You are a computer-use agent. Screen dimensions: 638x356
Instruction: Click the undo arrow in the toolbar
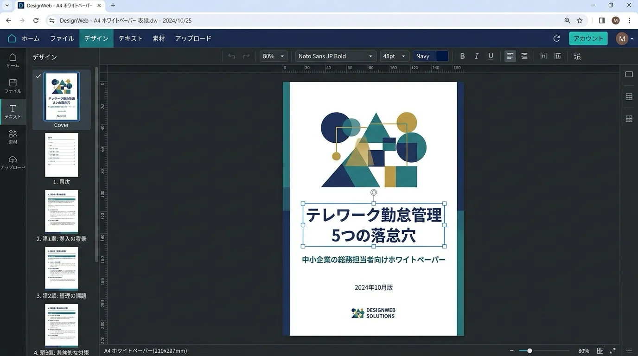point(231,56)
